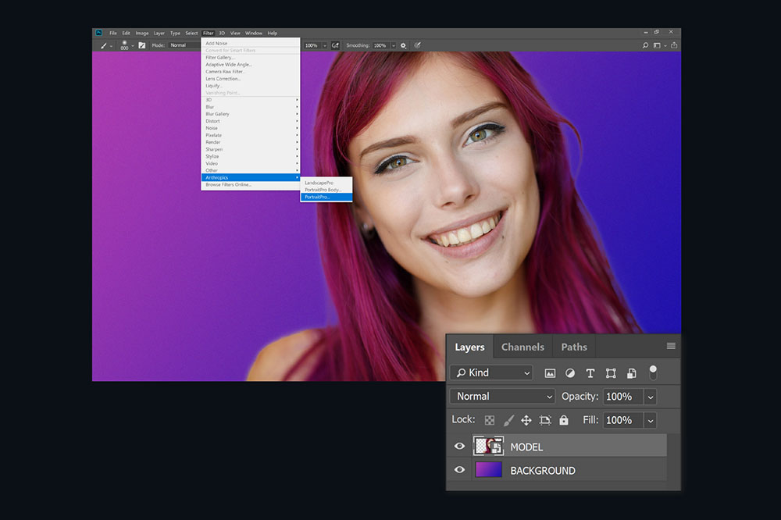
Task: Select Camera Raw Filter menu entry
Action: click(x=224, y=71)
